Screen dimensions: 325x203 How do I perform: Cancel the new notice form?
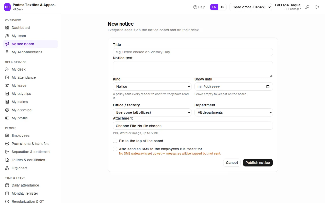(232, 163)
